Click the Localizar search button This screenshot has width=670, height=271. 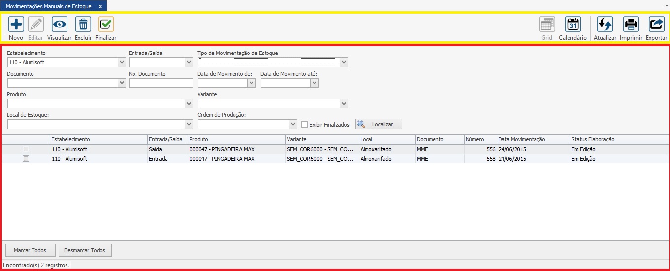tap(378, 124)
